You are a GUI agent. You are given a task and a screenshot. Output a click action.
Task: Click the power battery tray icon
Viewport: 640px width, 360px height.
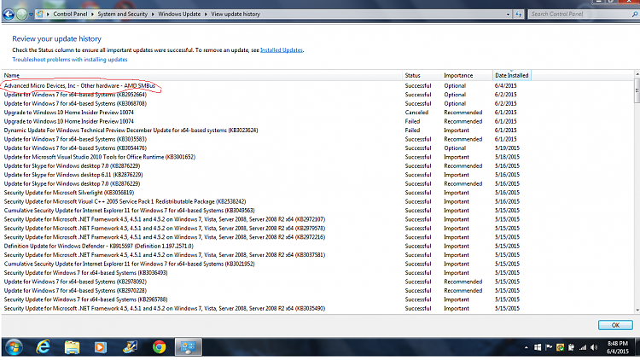572,347
